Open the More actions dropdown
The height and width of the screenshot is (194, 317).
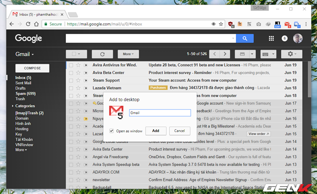tap(128, 54)
